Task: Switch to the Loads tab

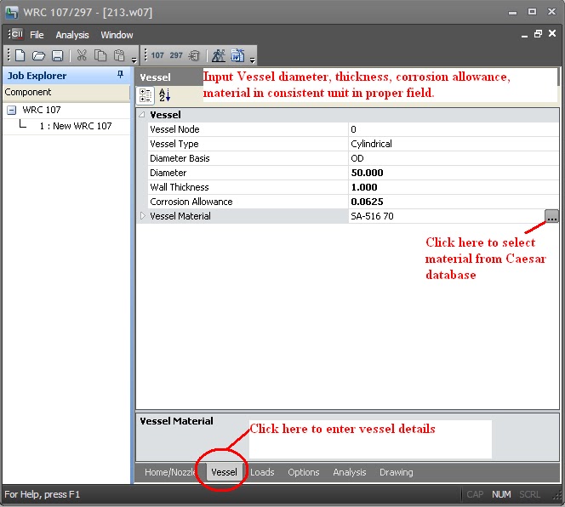Action: (x=262, y=472)
